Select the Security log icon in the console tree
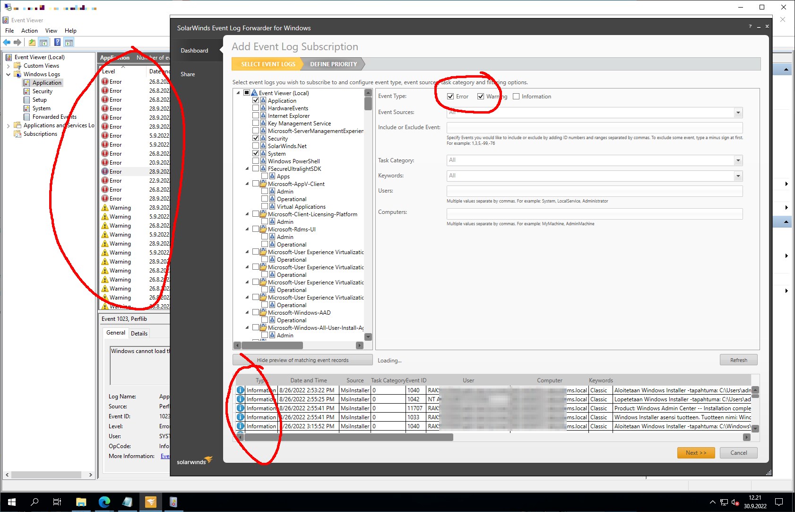 click(26, 91)
